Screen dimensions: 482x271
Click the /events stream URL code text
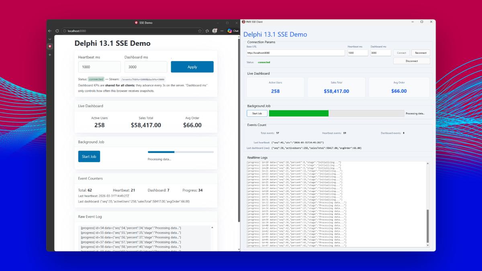tap(143, 79)
